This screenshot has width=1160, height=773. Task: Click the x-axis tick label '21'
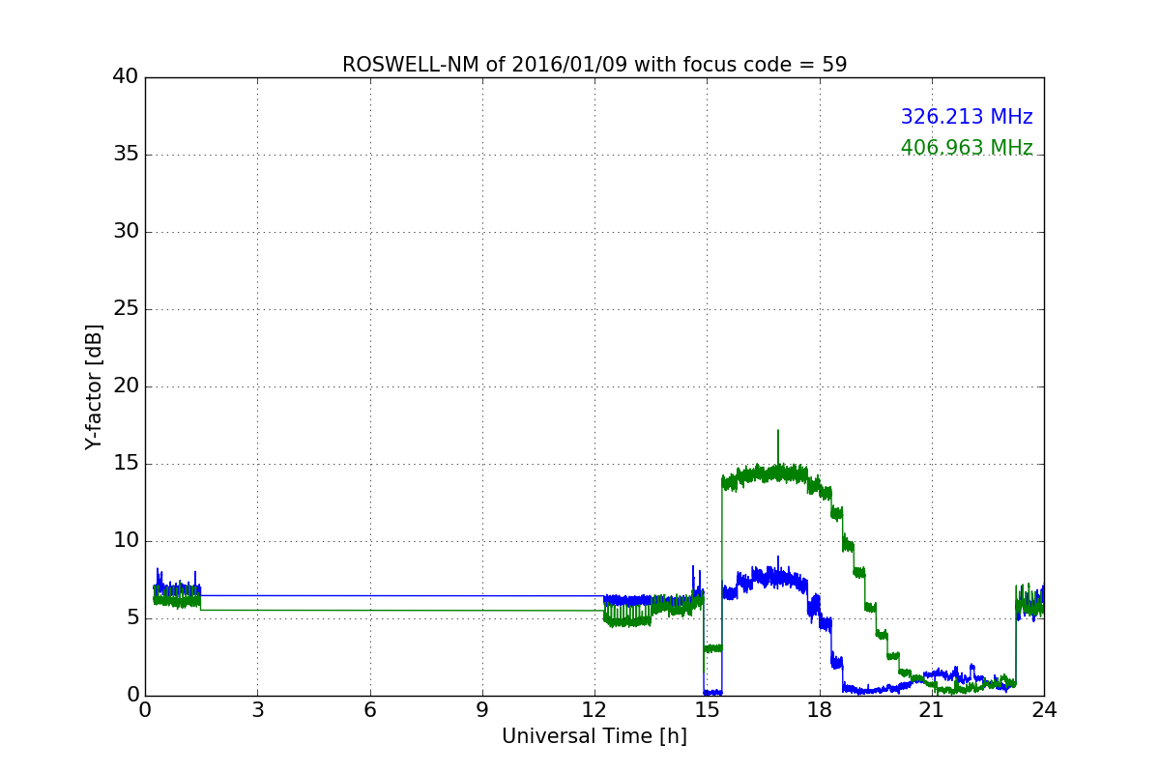tap(932, 710)
